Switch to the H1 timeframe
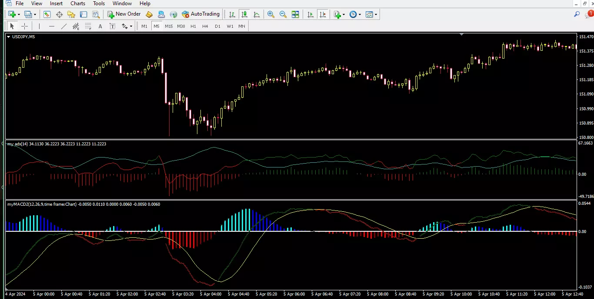 tap(193, 26)
